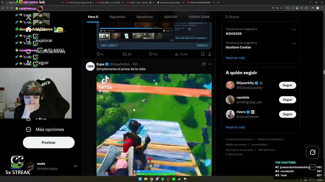Open the floating Grok button

point(313,152)
